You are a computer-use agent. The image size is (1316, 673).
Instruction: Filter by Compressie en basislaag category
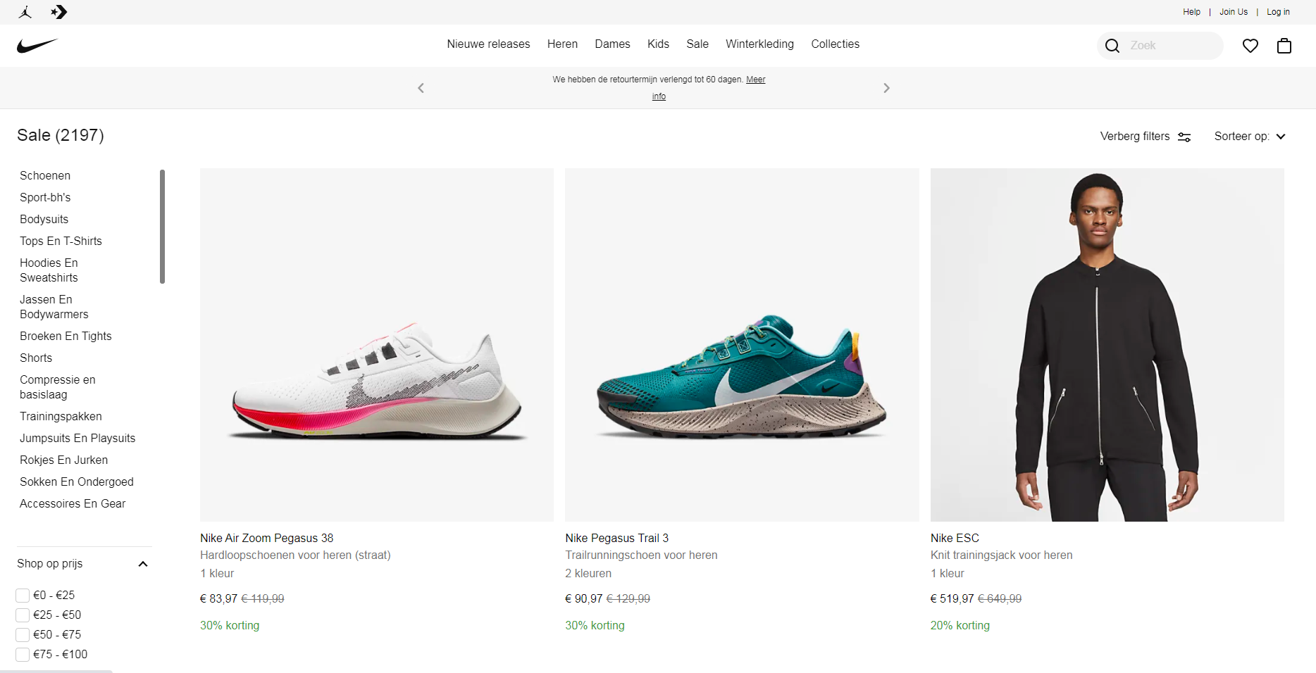coord(58,387)
